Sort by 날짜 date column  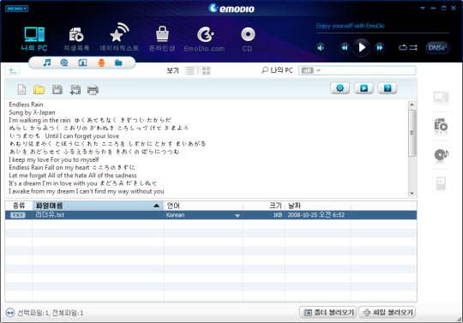(317, 206)
